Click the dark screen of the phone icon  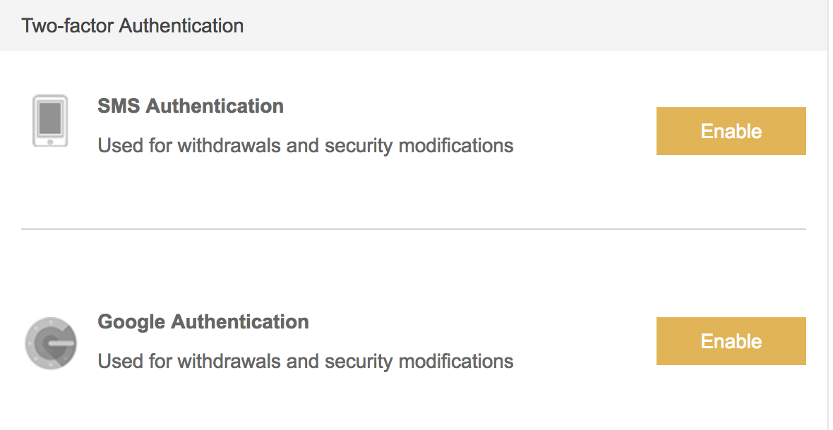[x=50, y=118]
